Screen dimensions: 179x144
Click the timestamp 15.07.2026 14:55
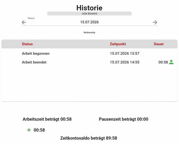pos(124,62)
